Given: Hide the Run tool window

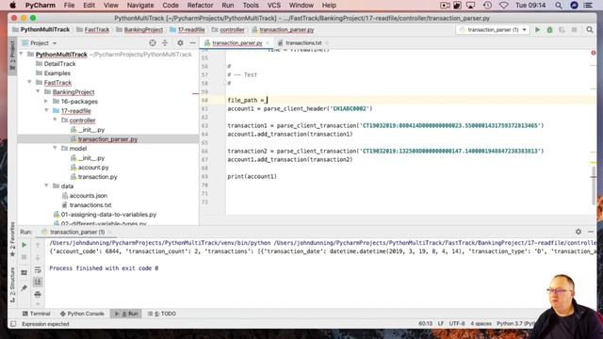Looking at the screenshot, I should (591, 232).
